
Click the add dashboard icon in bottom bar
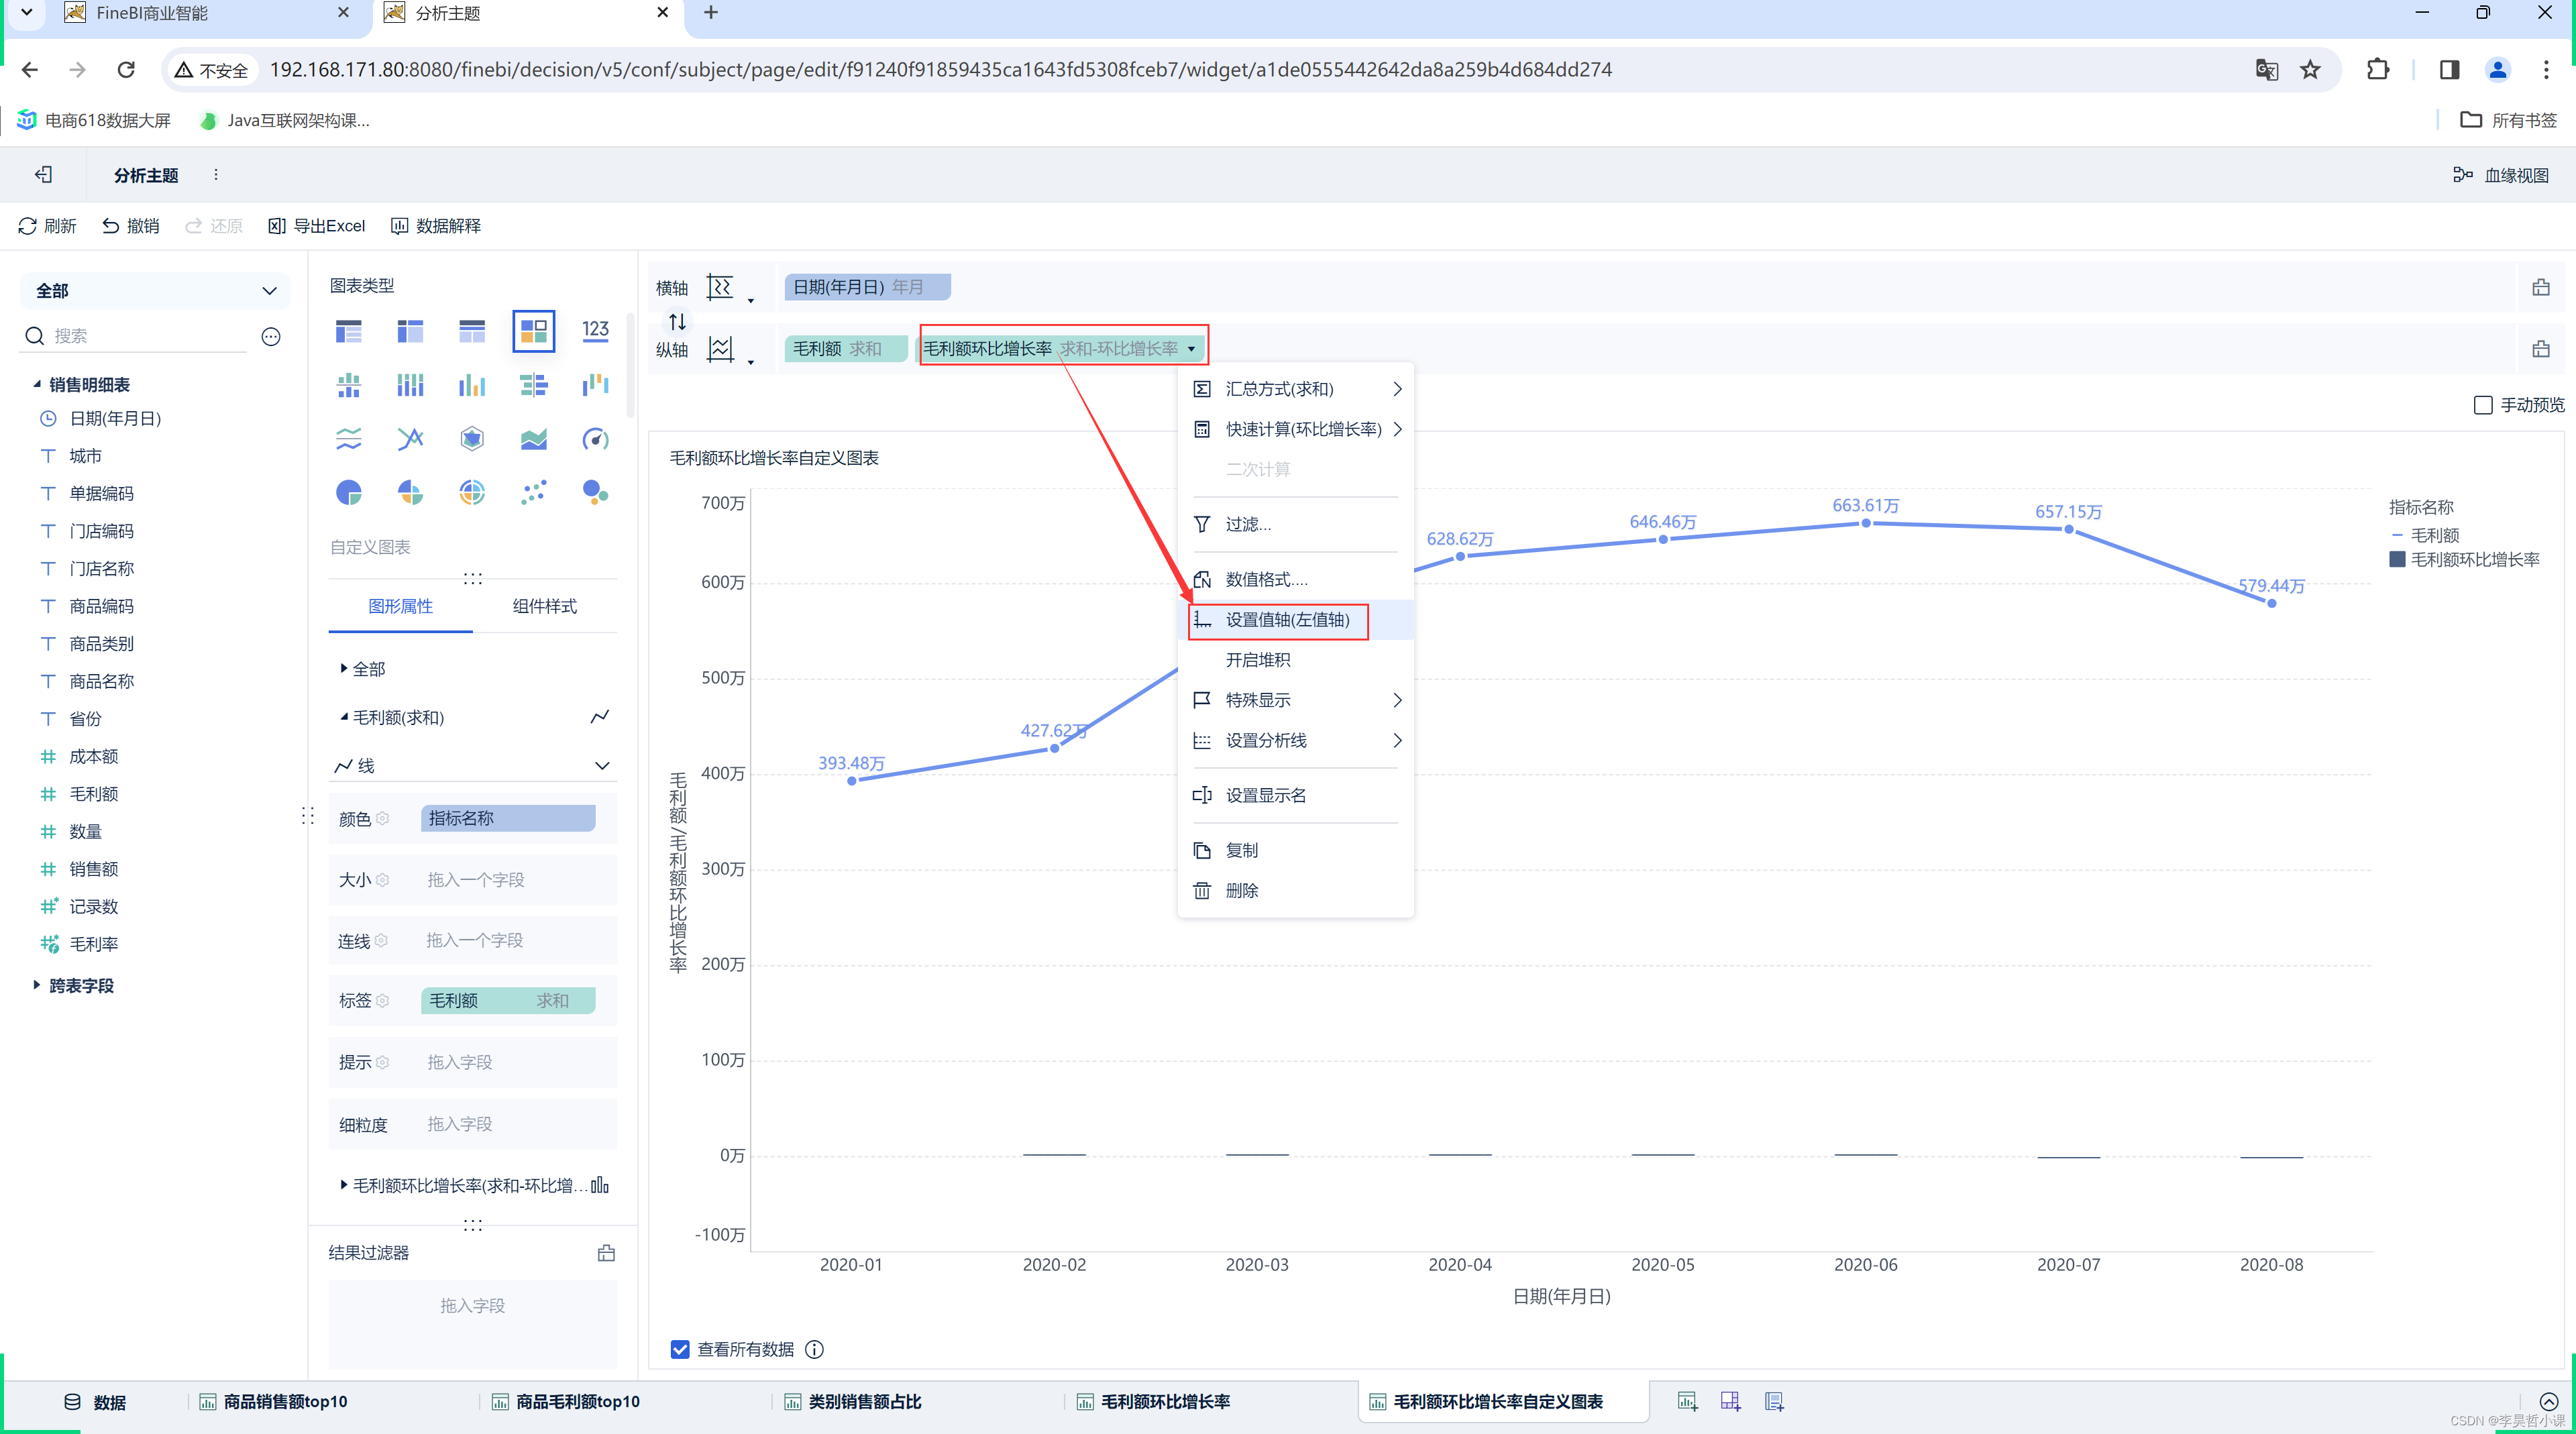click(1731, 1401)
